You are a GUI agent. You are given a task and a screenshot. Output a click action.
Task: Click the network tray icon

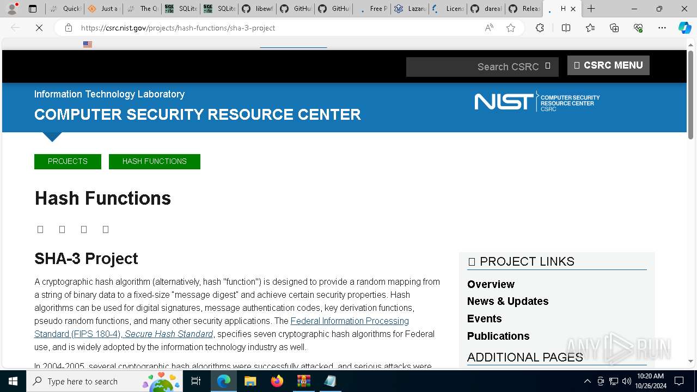[x=614, y=381]
